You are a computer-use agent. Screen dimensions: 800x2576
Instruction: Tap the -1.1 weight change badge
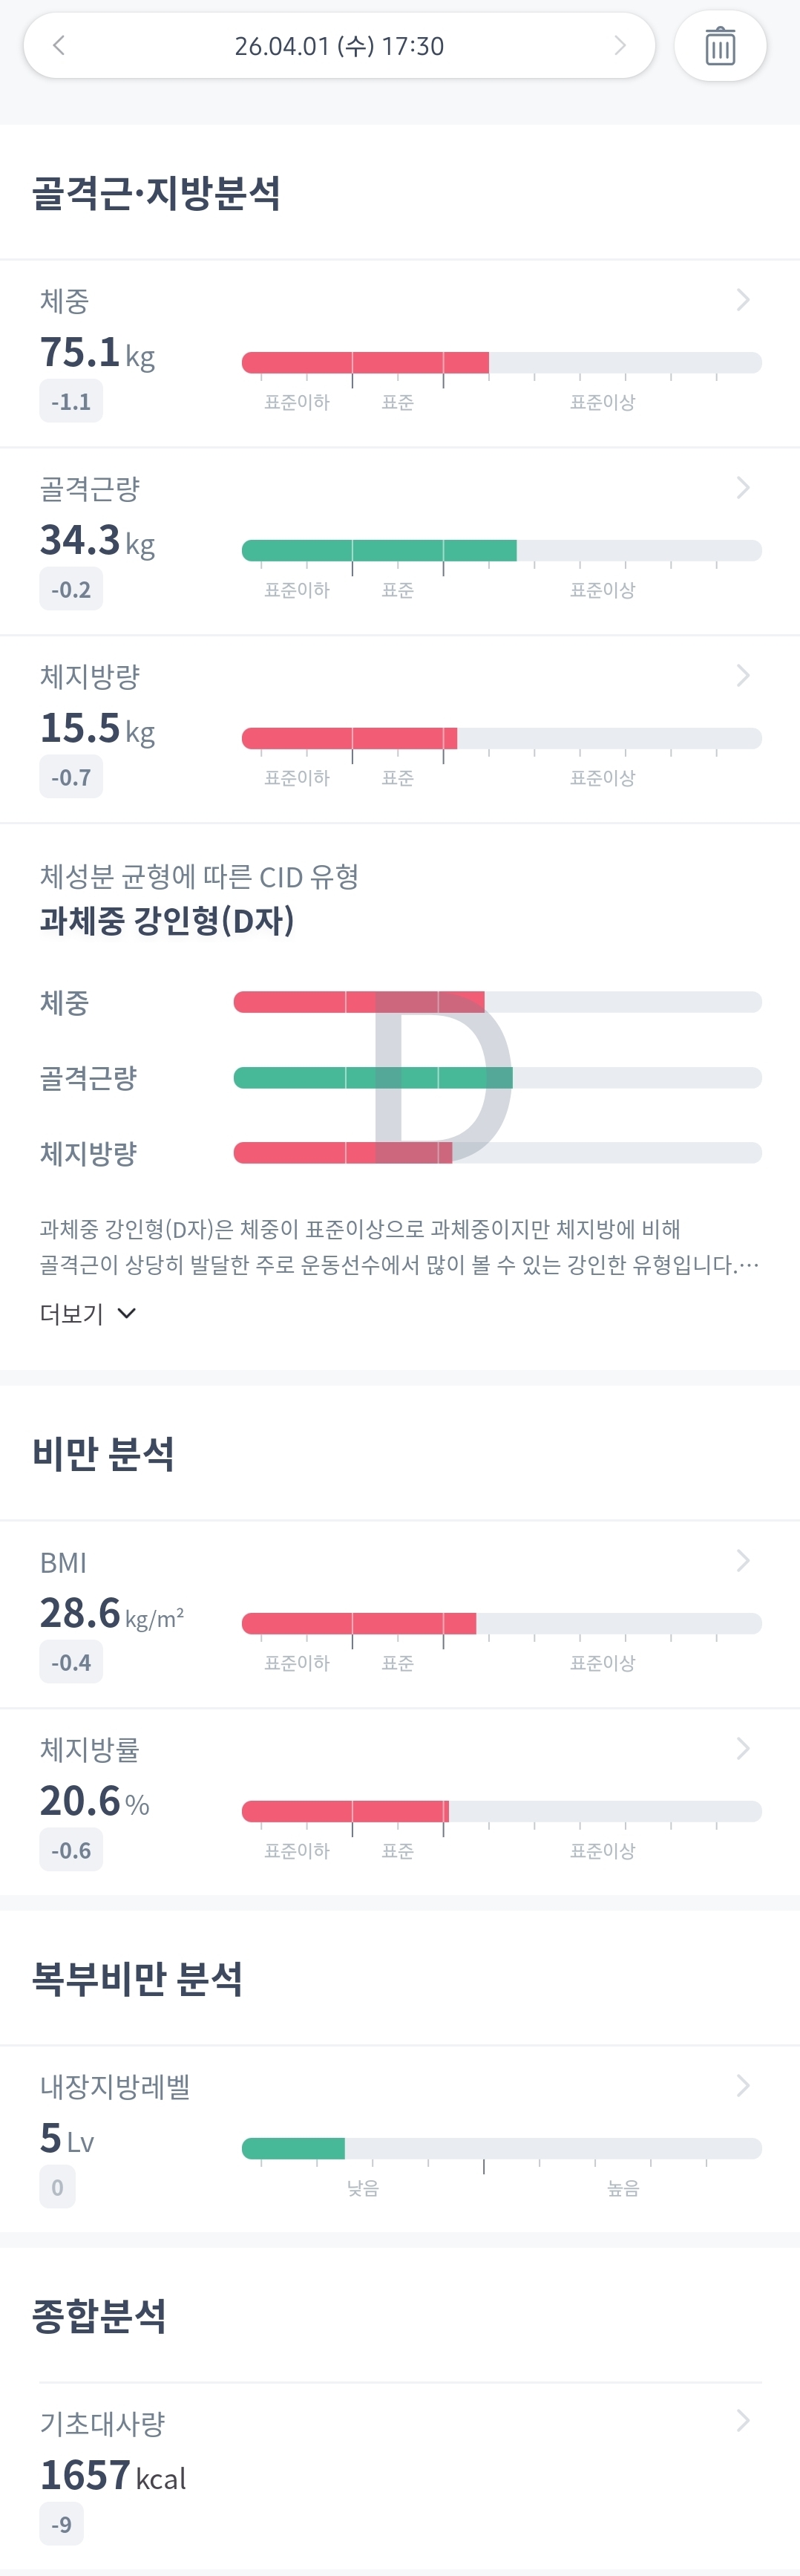point(71,402)
